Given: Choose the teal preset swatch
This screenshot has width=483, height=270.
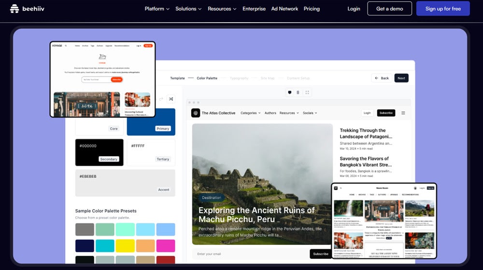Looking at the screenshot, I should point(105,246).
